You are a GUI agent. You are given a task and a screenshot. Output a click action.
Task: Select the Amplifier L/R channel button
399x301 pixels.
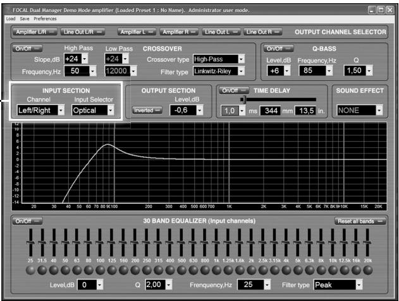pos(34,31)
